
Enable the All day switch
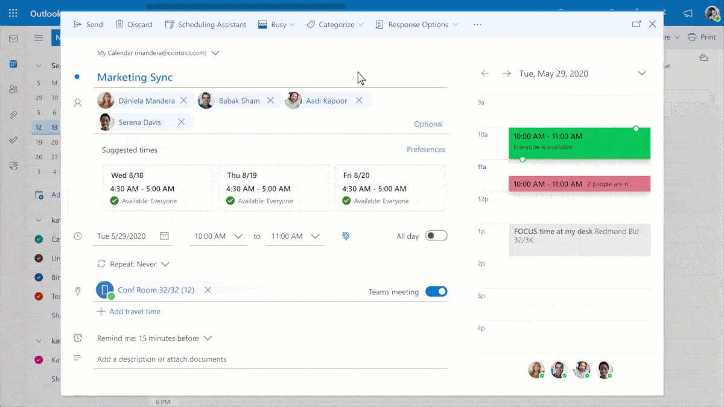click(436, 236)
